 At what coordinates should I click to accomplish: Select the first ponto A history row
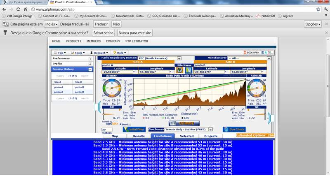[x=72, y=87]
